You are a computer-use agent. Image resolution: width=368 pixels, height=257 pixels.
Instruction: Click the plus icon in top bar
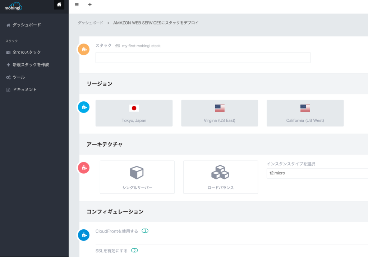point(90,4)
